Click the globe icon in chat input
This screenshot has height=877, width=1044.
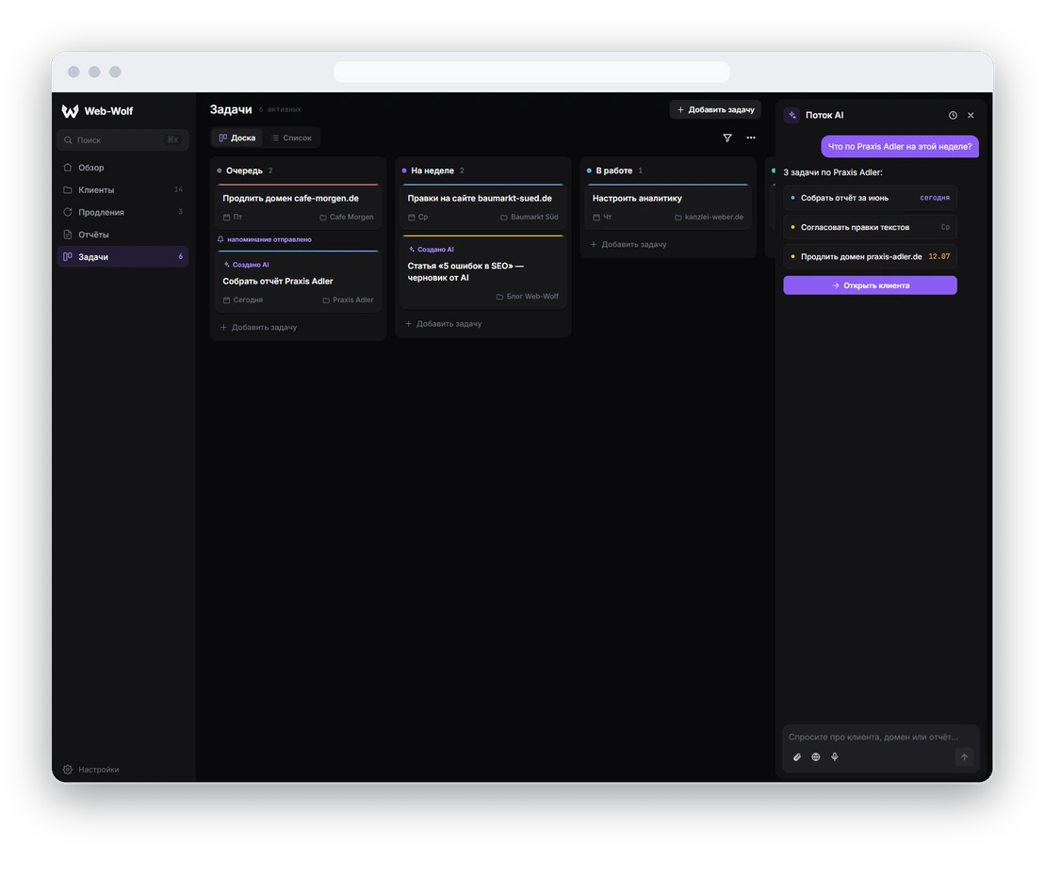click(816, 757)
